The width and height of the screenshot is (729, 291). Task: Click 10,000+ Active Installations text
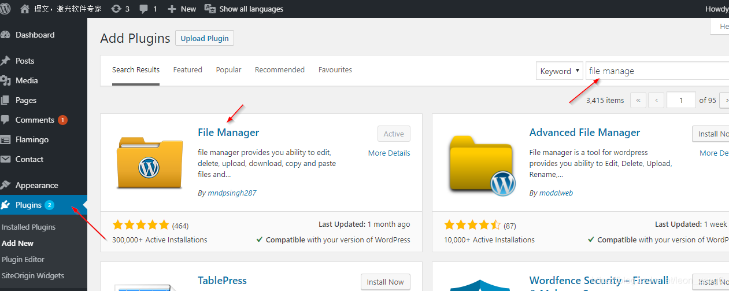coord(489,240)
